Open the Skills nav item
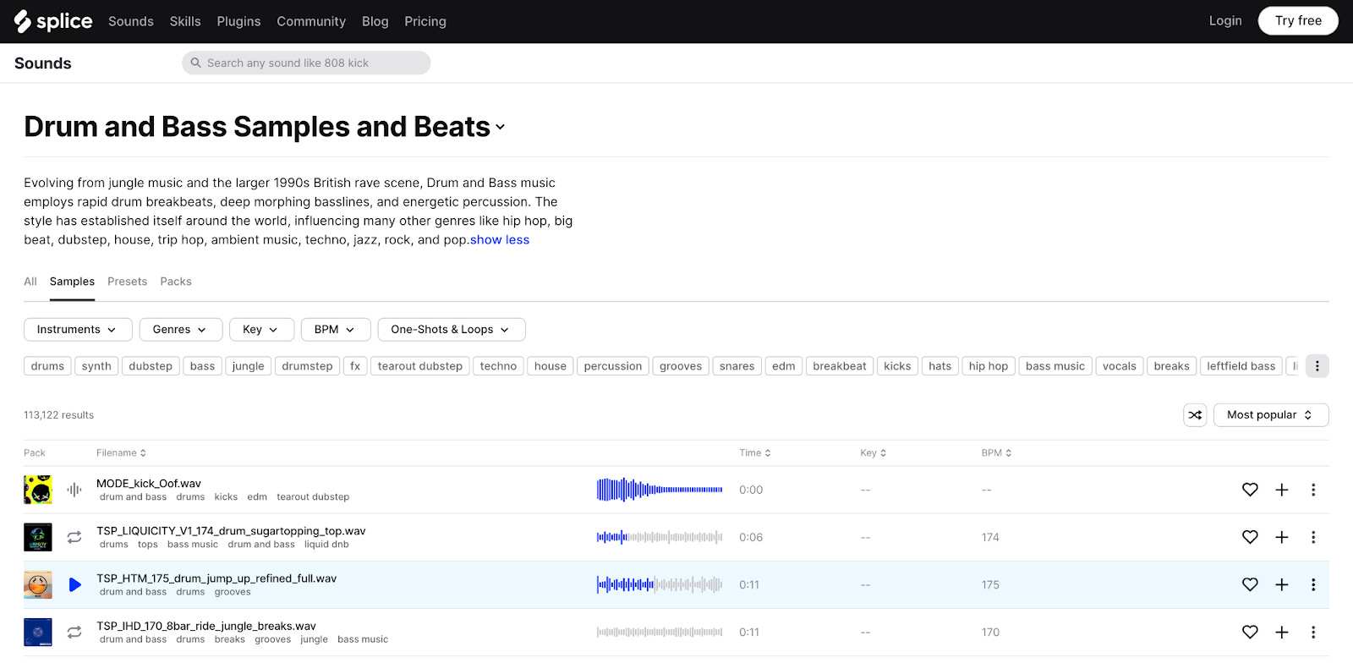The height and width of the screenshot is (663, 1353). [x=185, y=21]
